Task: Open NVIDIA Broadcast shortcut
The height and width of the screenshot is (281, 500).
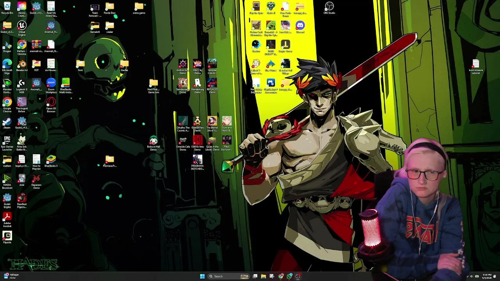Action: click(x=7, y=181)
